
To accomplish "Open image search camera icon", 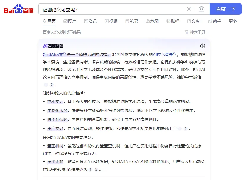I will pos(201,9).
